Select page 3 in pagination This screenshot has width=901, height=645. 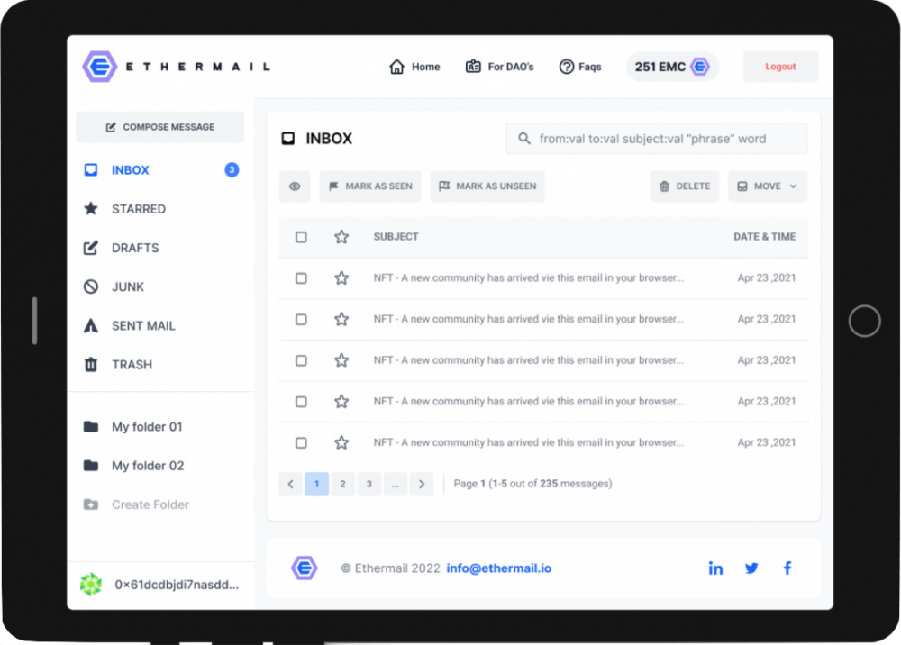click(369, 484)
